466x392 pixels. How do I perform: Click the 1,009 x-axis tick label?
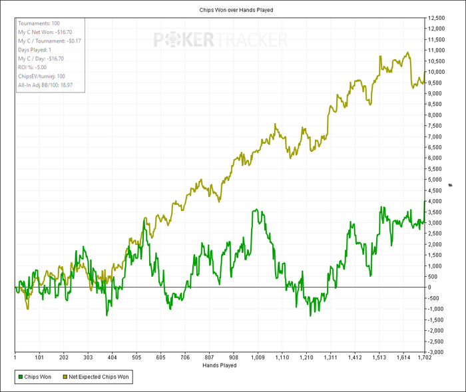pyautogui.click(x=258, y=357)
